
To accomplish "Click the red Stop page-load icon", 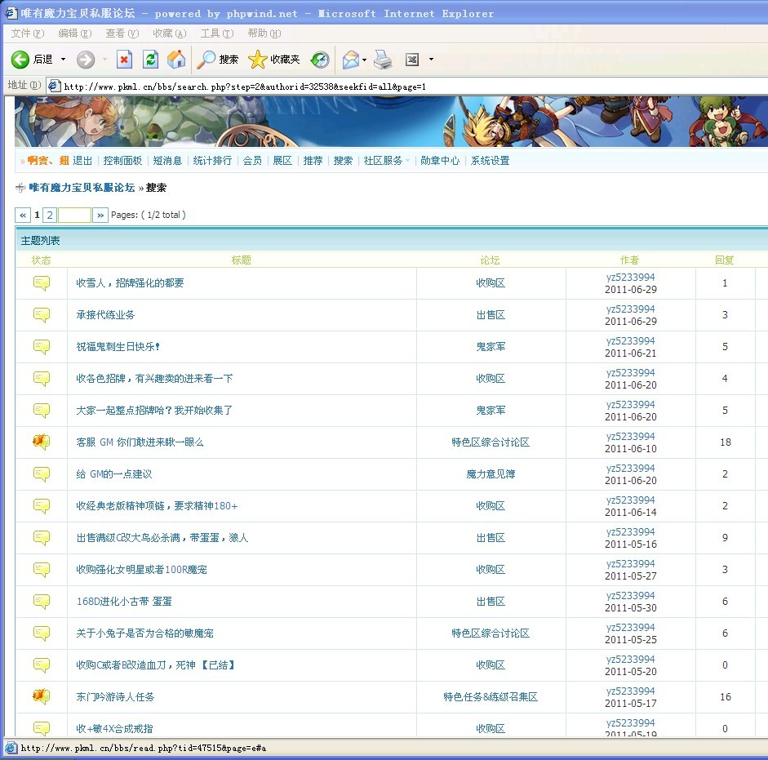I will point(124,60).
